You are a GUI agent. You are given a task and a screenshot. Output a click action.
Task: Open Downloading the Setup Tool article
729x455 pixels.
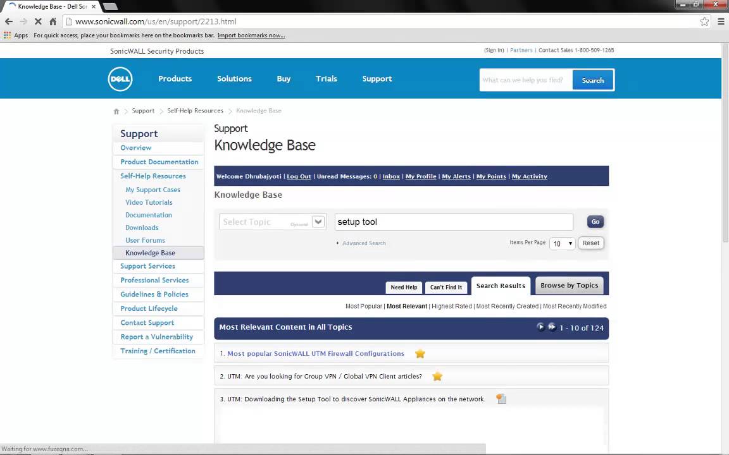pyautogui.click(x=356, y=399)
